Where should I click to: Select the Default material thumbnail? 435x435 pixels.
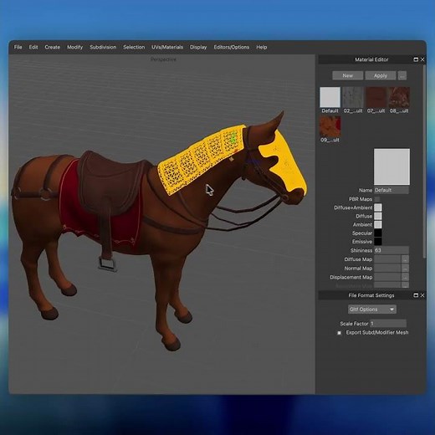coord(330,97)
